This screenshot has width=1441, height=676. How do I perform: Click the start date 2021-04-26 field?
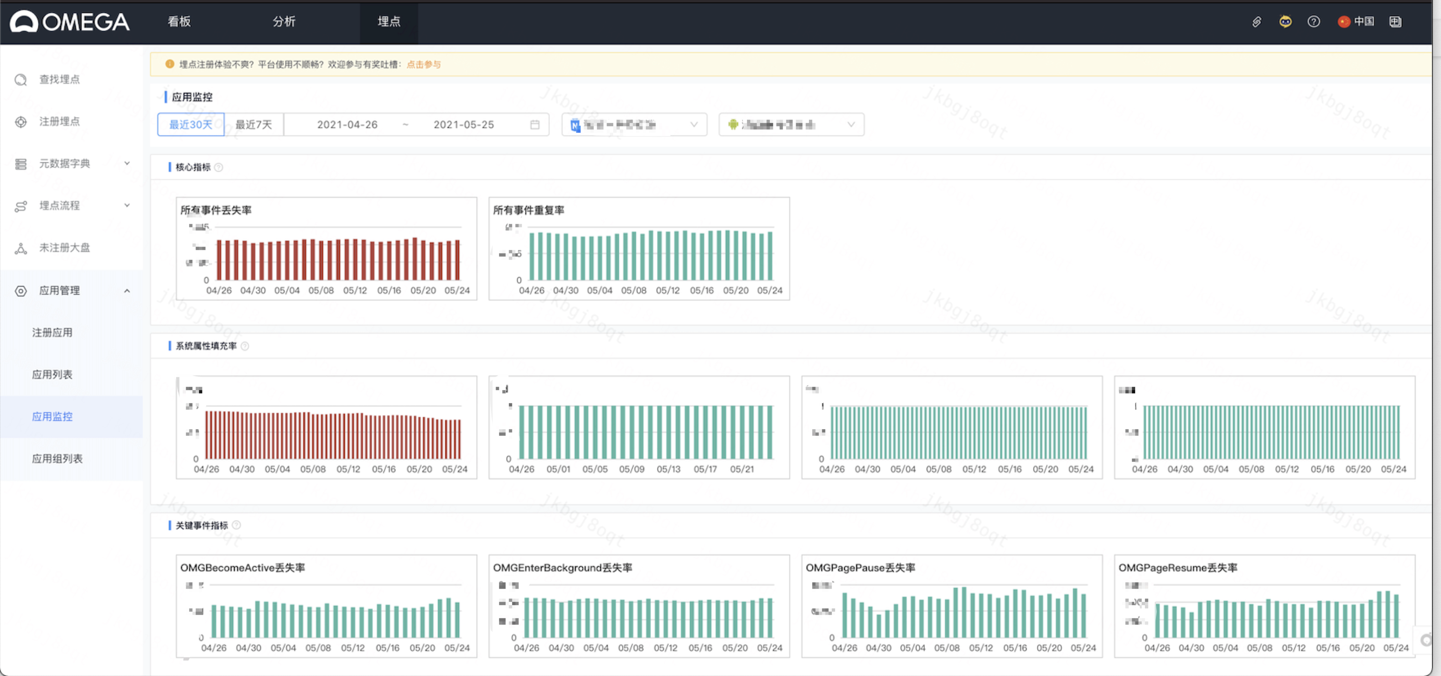click(347, 125)
